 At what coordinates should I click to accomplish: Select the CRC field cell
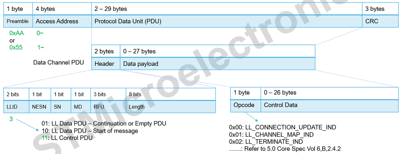380,21
